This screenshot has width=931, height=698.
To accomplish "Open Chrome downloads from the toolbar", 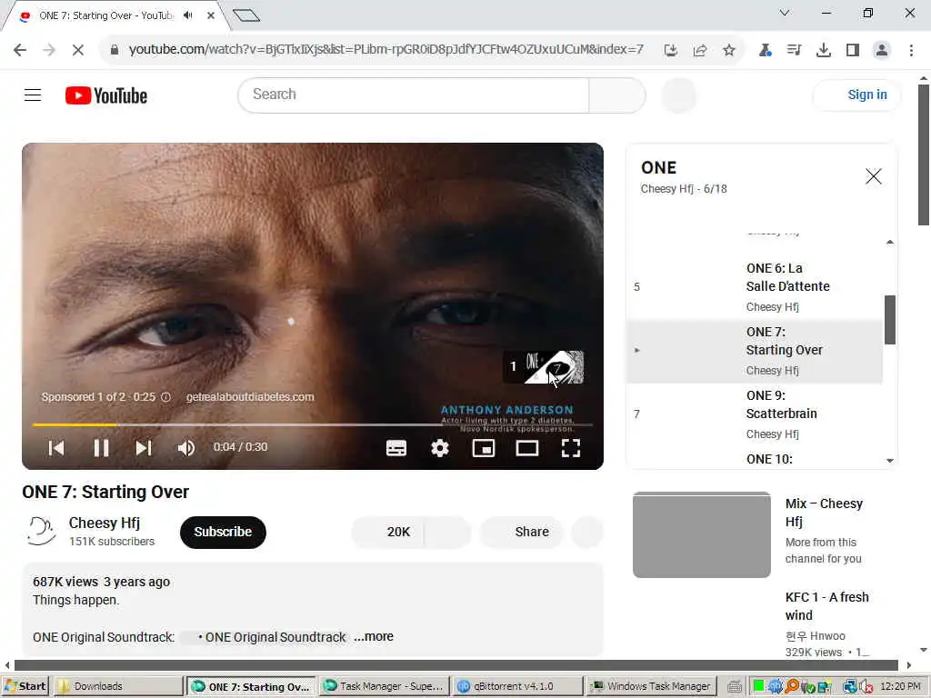I will tap(823, 50).
